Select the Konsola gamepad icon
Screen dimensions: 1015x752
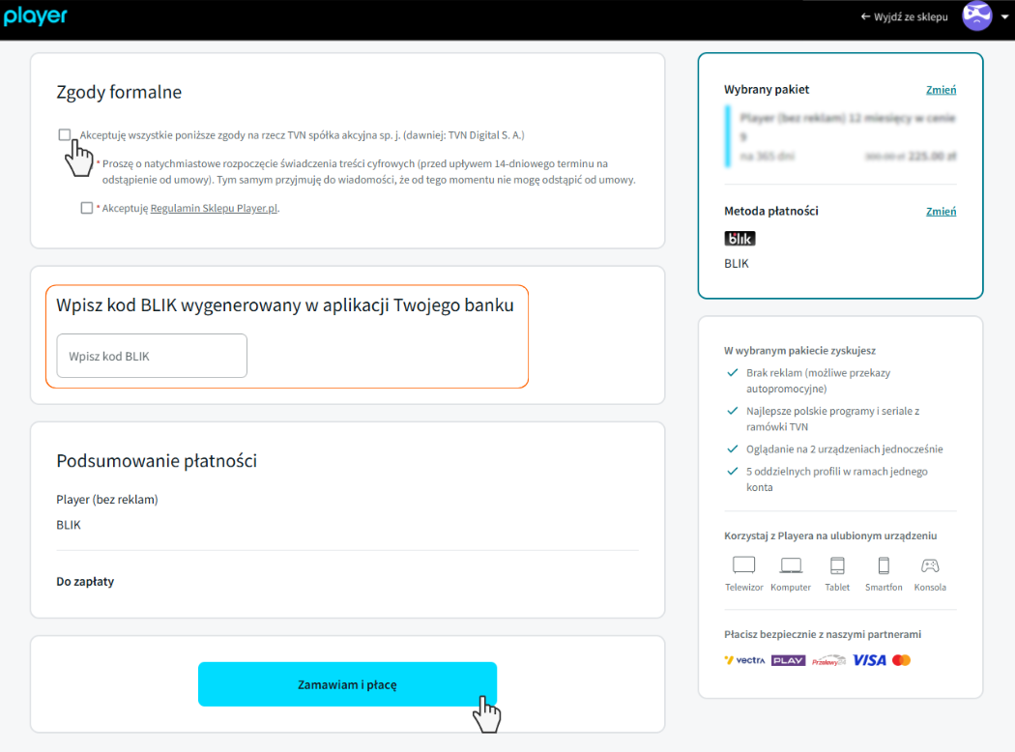[929, 566]
